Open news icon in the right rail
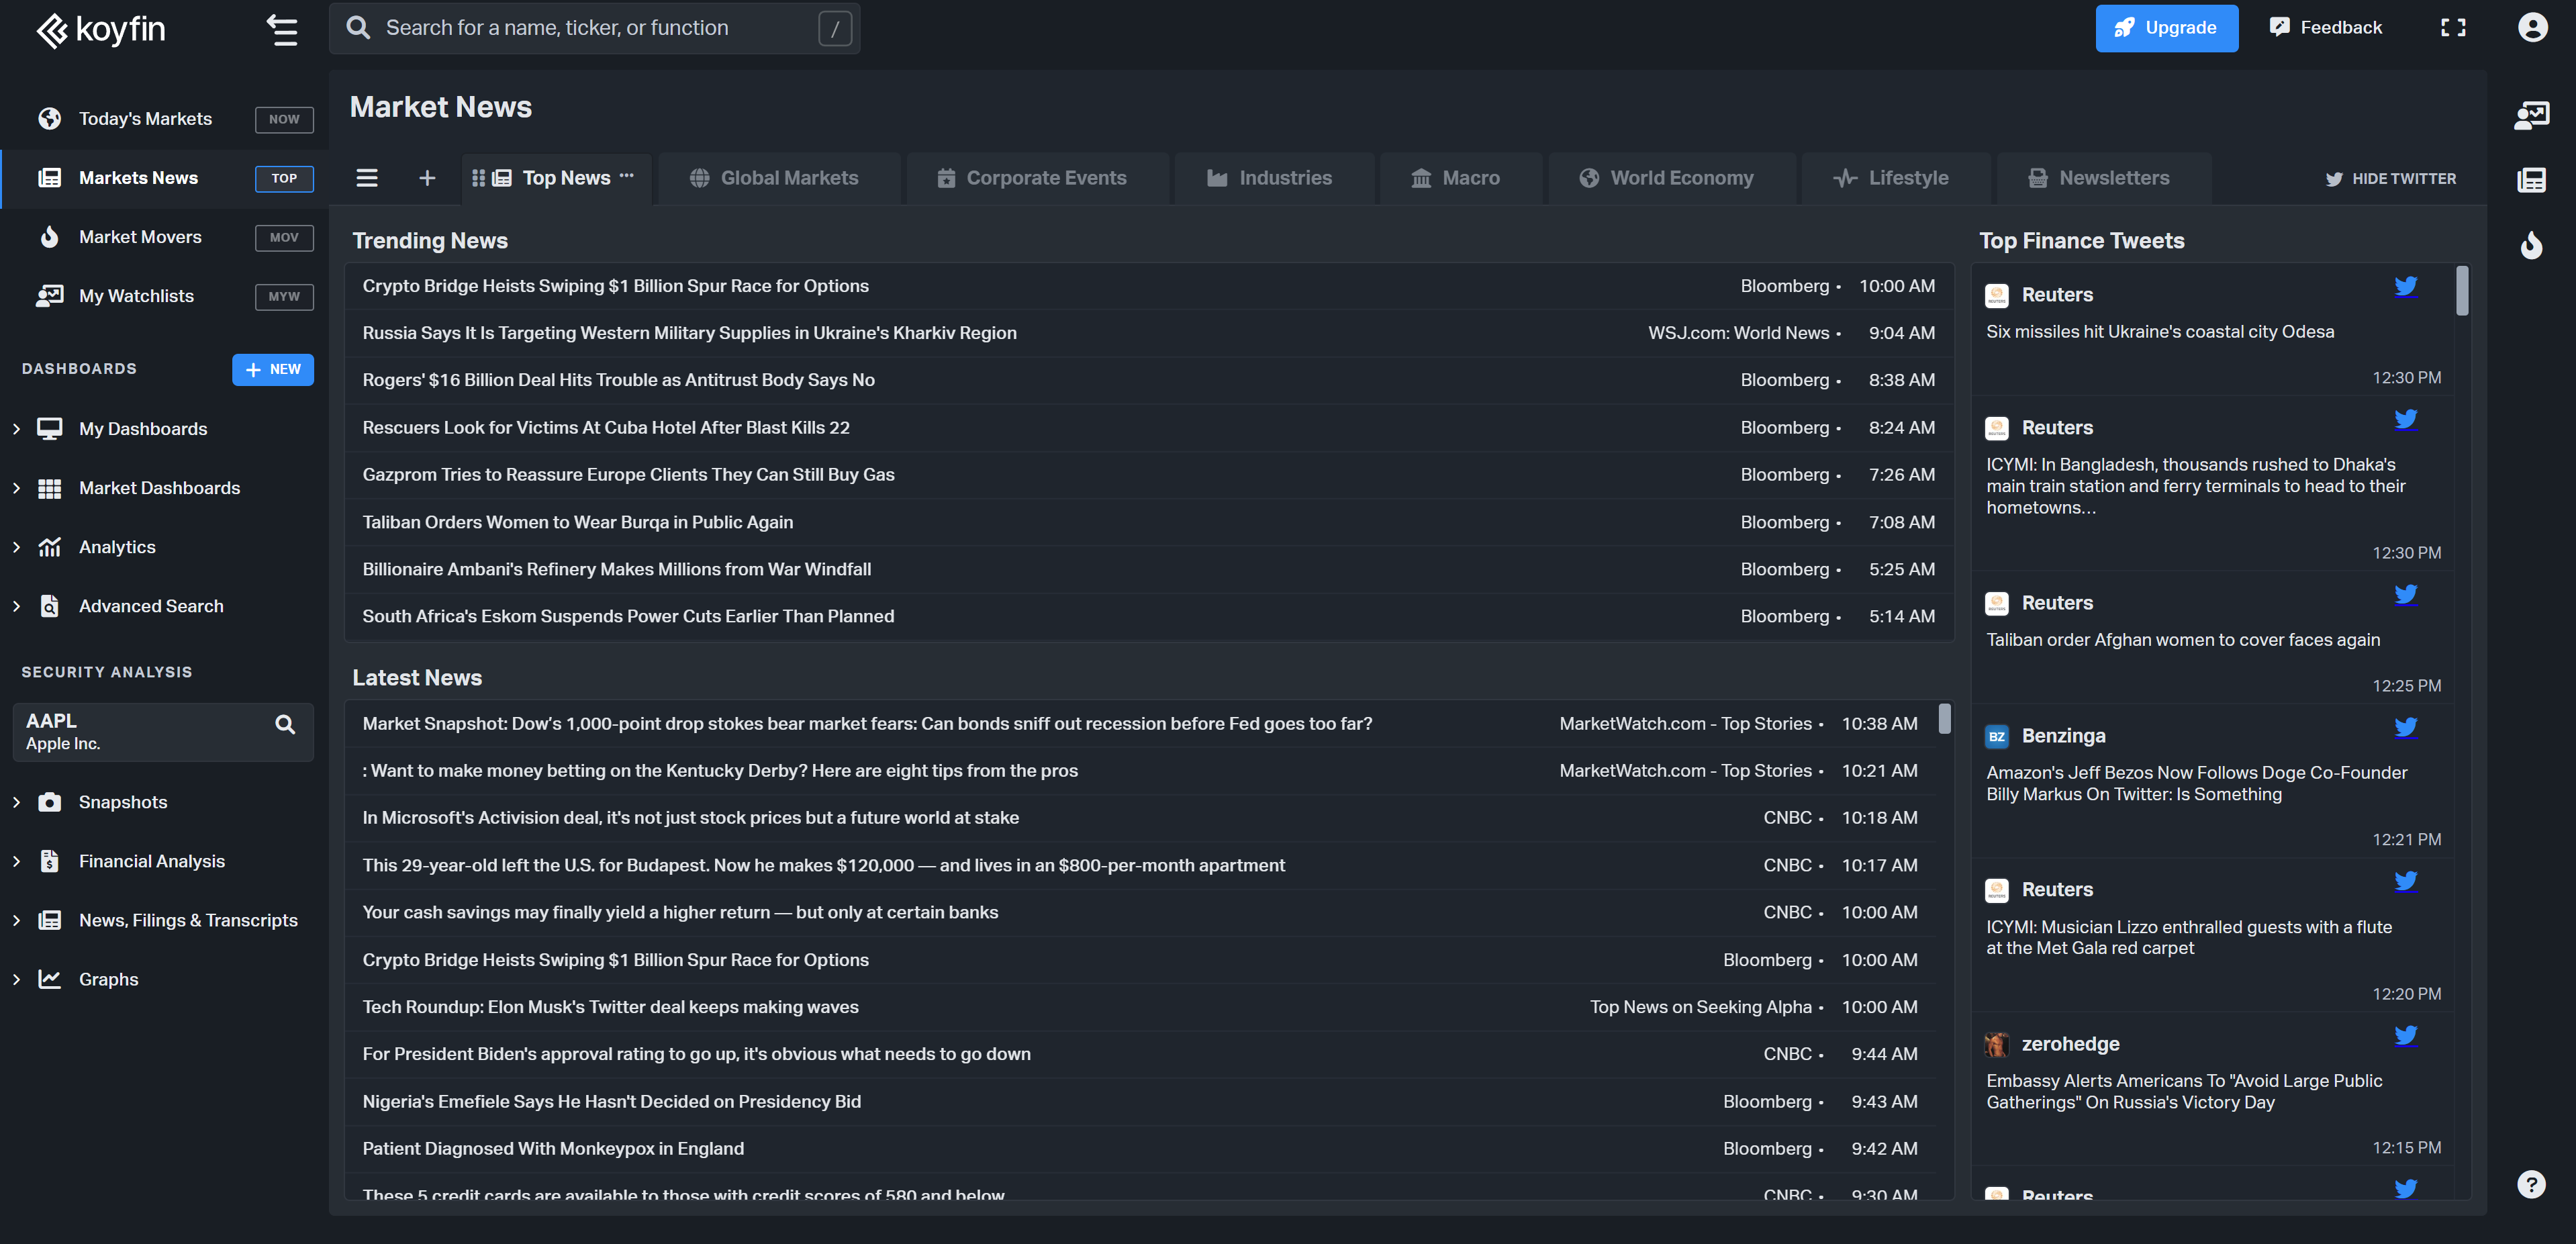This screenshot has height=1244, width=2576. pos(2531,180)
